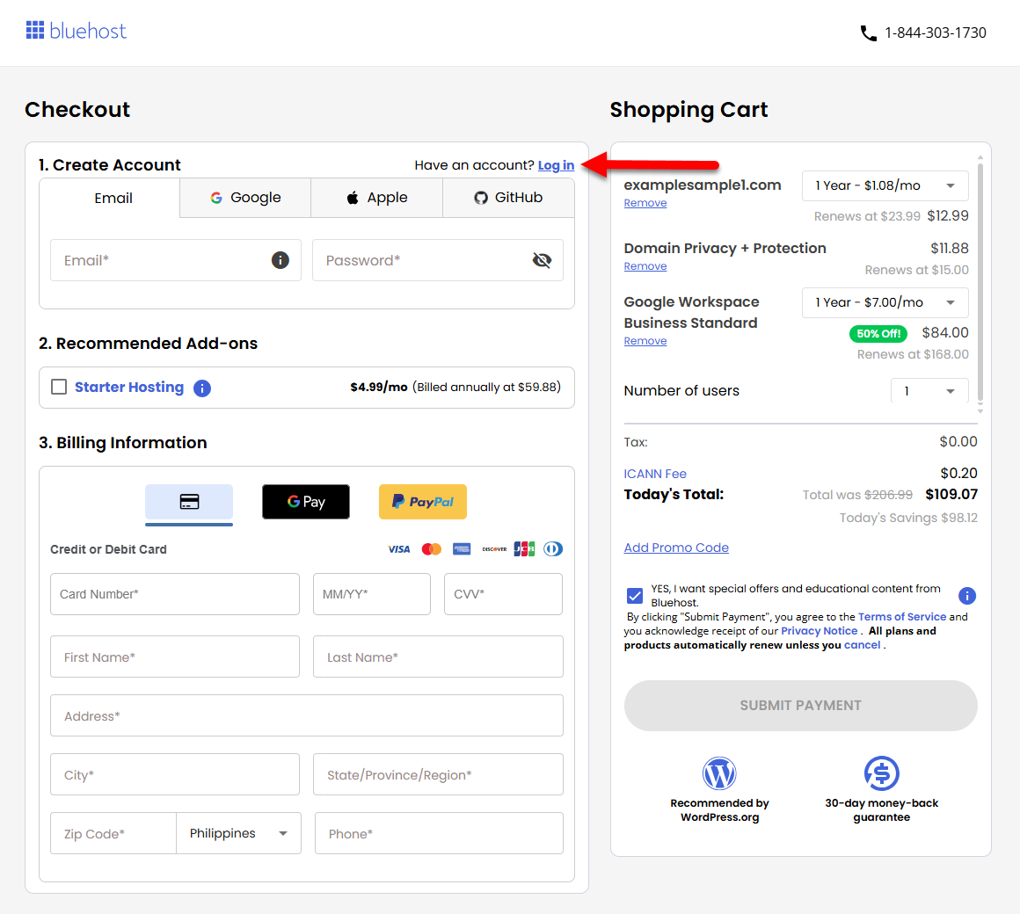Screen dimensions: 1020x914
Task: Click special offers info icon
Action: (967, 596)
